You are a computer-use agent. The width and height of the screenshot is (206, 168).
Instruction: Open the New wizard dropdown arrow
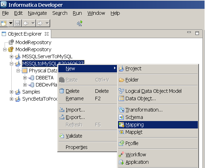click(11, 23)
